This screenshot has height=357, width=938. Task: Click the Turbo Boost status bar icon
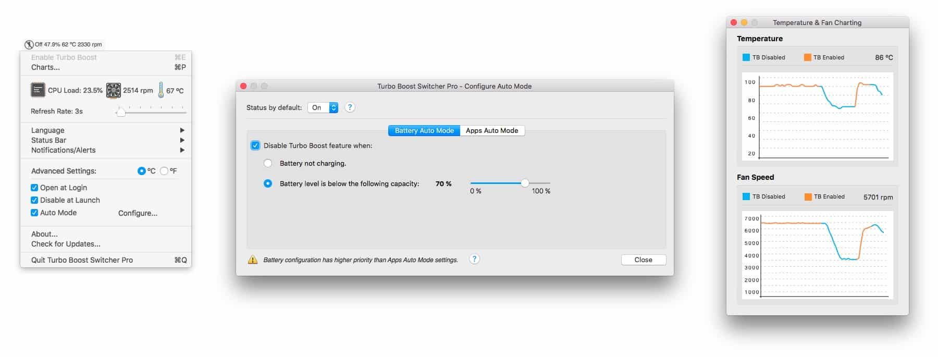[29, 44]
